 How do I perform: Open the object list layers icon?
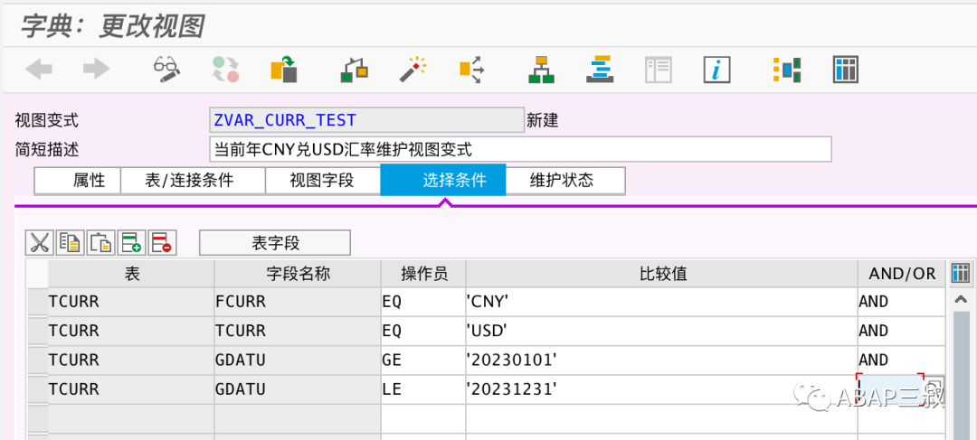tap(600, 69)
